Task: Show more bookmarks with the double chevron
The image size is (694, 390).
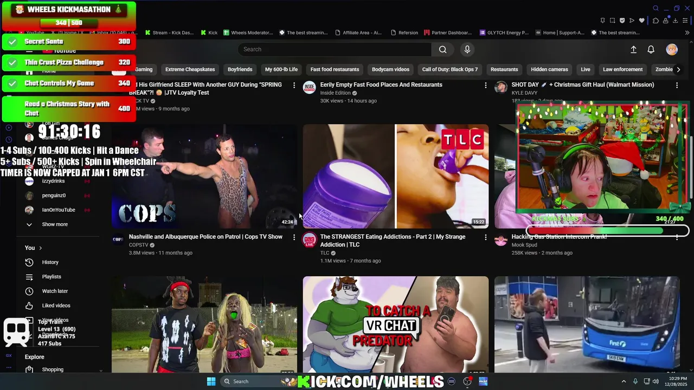Action: point(687,32)
